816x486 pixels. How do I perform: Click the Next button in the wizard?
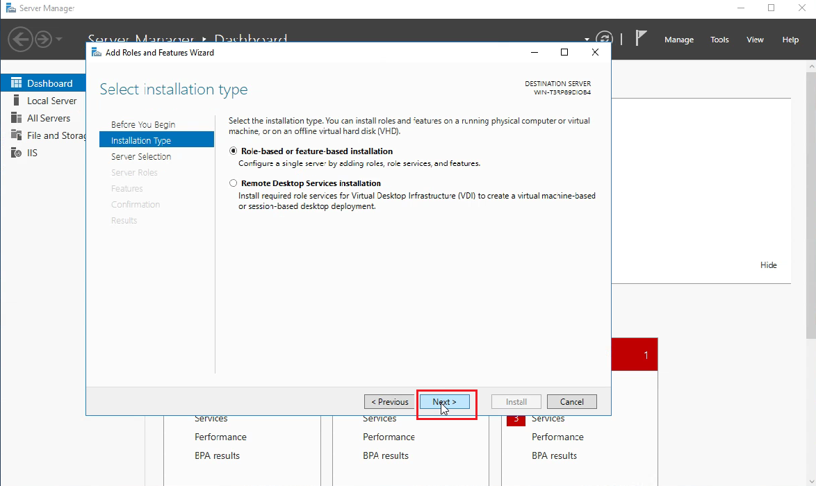click(445, 401)
